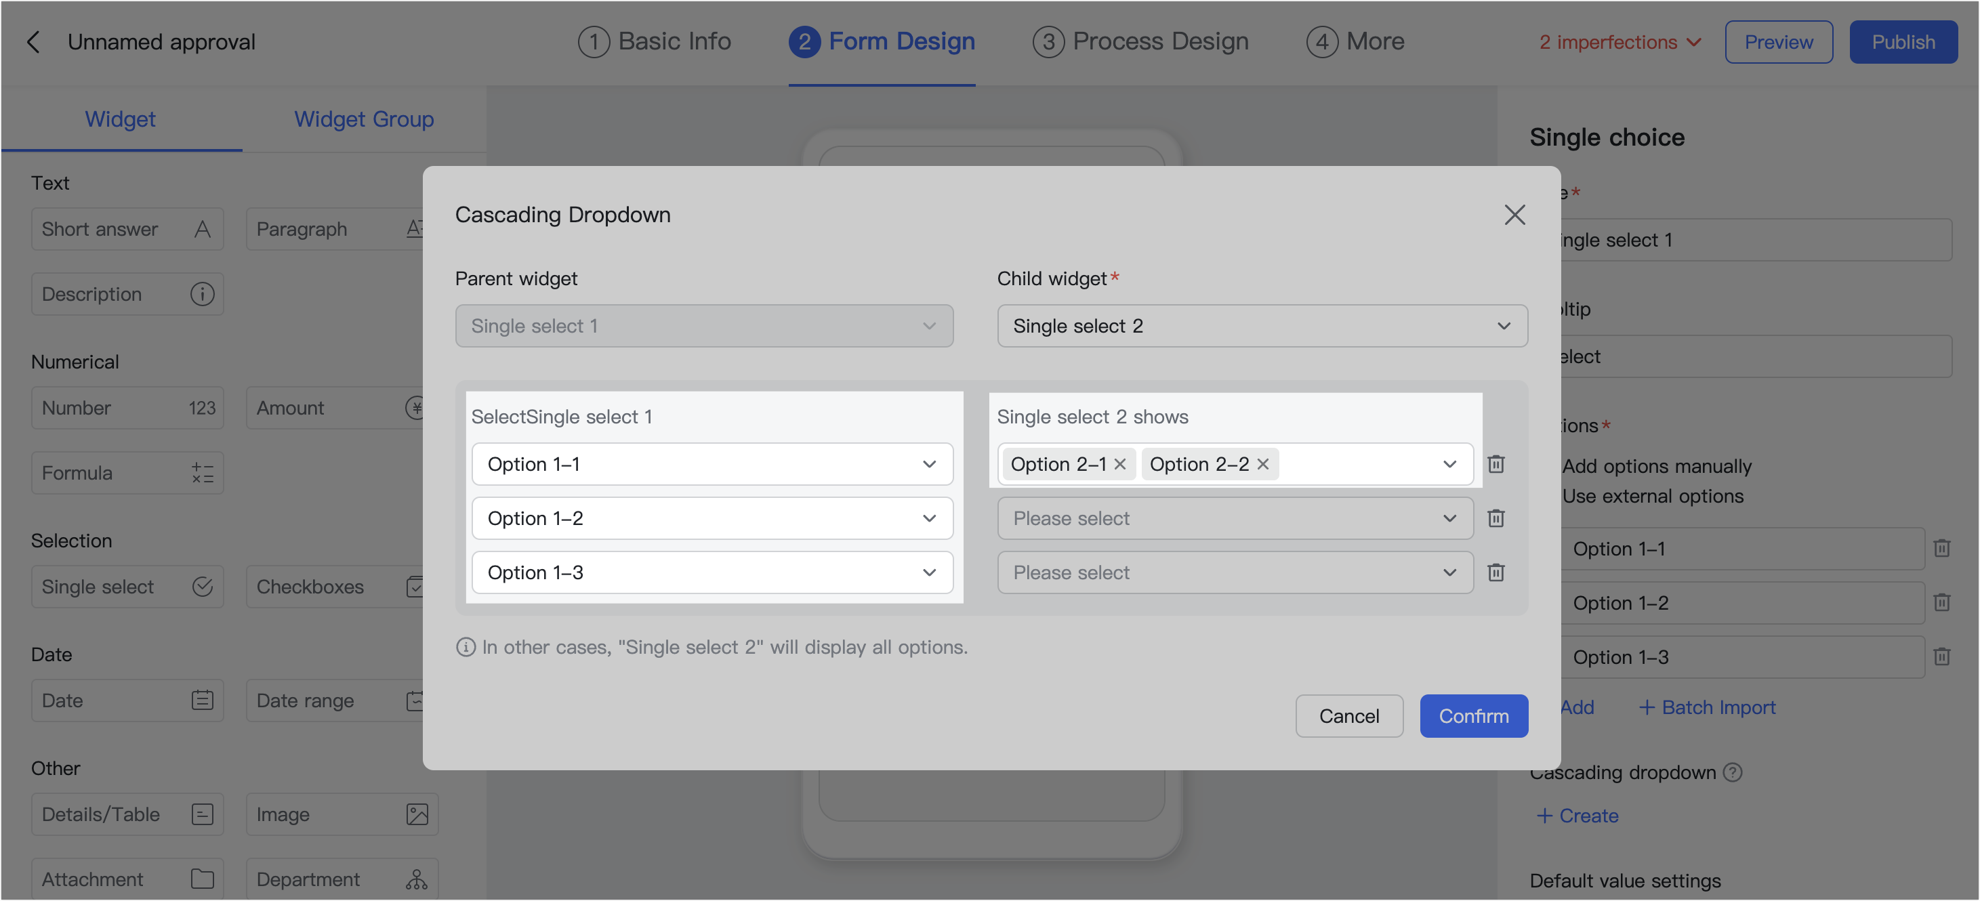Viewport: 1980px width, 901px height.
Task: Go to Basic Info step
Action: [655, 41]
